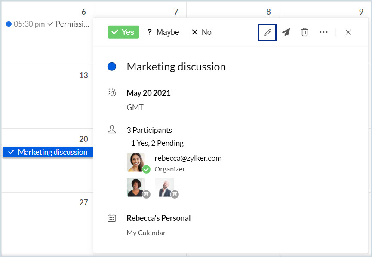Click the organizer's profile photo
This screenshot has width=372, height=257.
[136, 163]
